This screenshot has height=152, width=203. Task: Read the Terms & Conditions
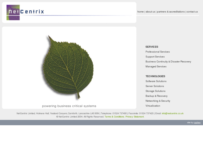click(x=114, y=117)
